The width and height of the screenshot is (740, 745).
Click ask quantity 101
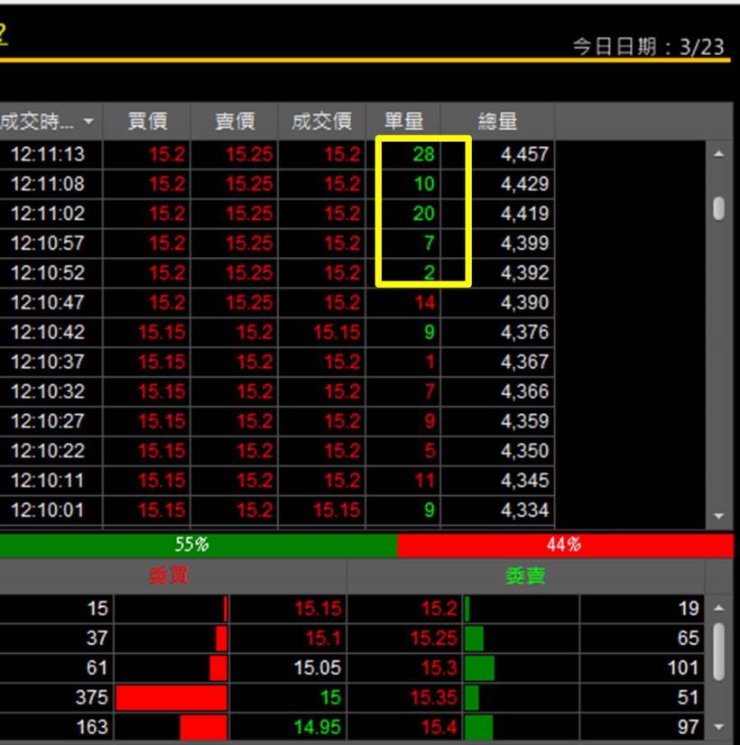click(x=683, y=667)
